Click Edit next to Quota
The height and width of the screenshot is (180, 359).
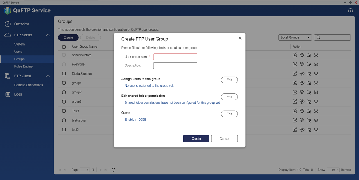point(229,114)
